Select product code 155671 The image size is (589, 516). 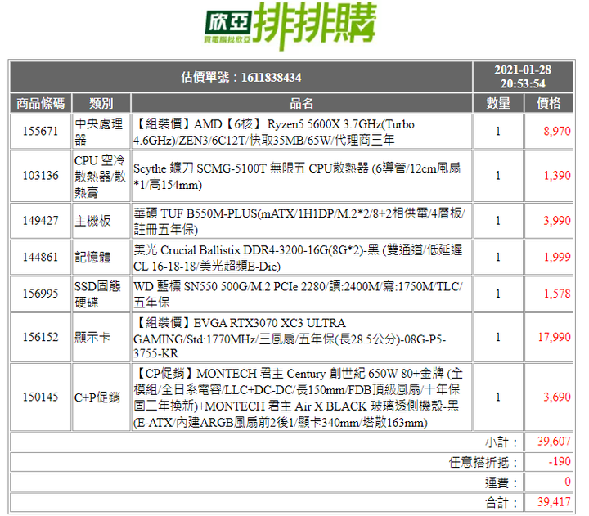(41, 132)
